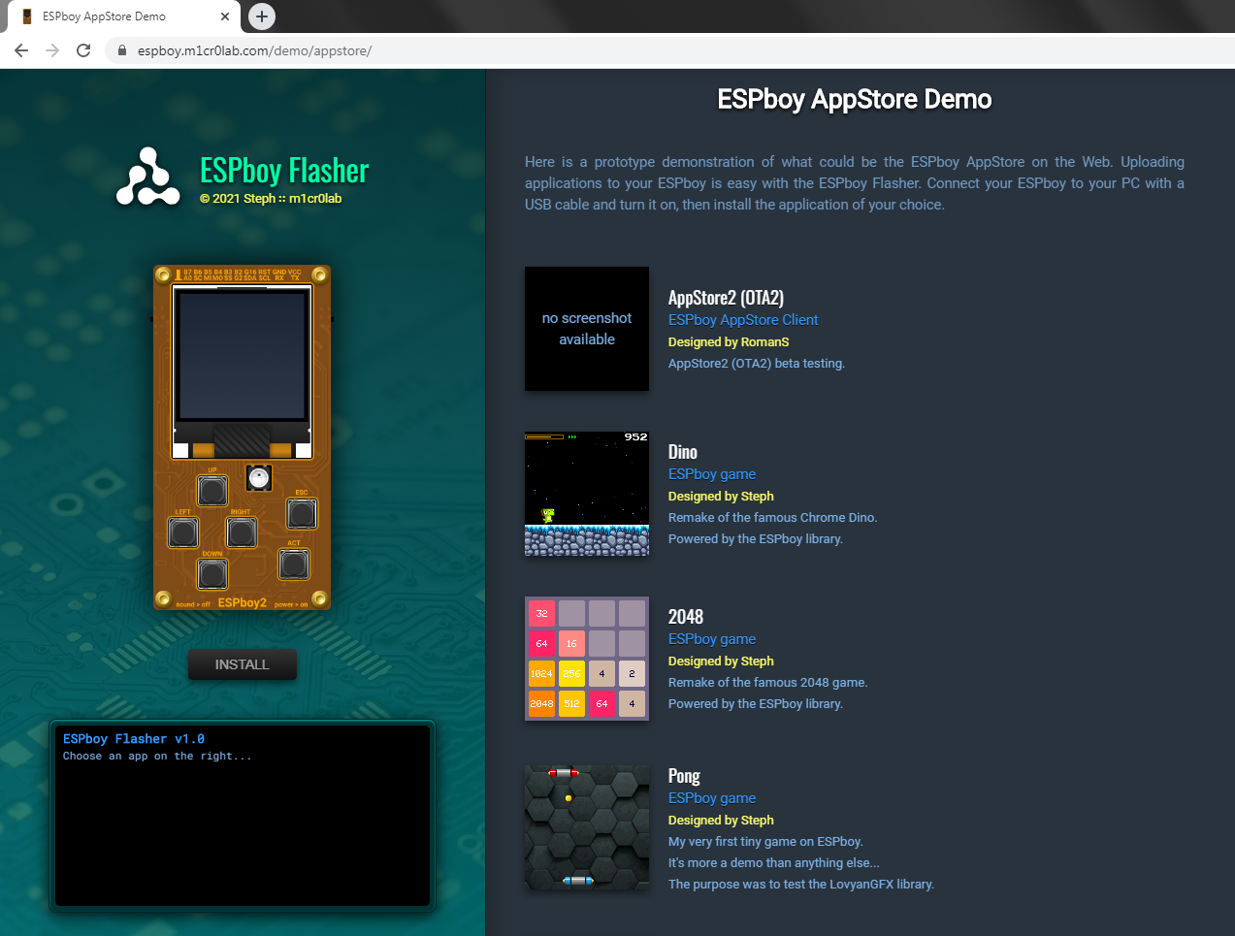The height and width of the screenshot is (936, 1235).
Task: Click the ESPboy Flasher heading text
Action: (284, 171)
